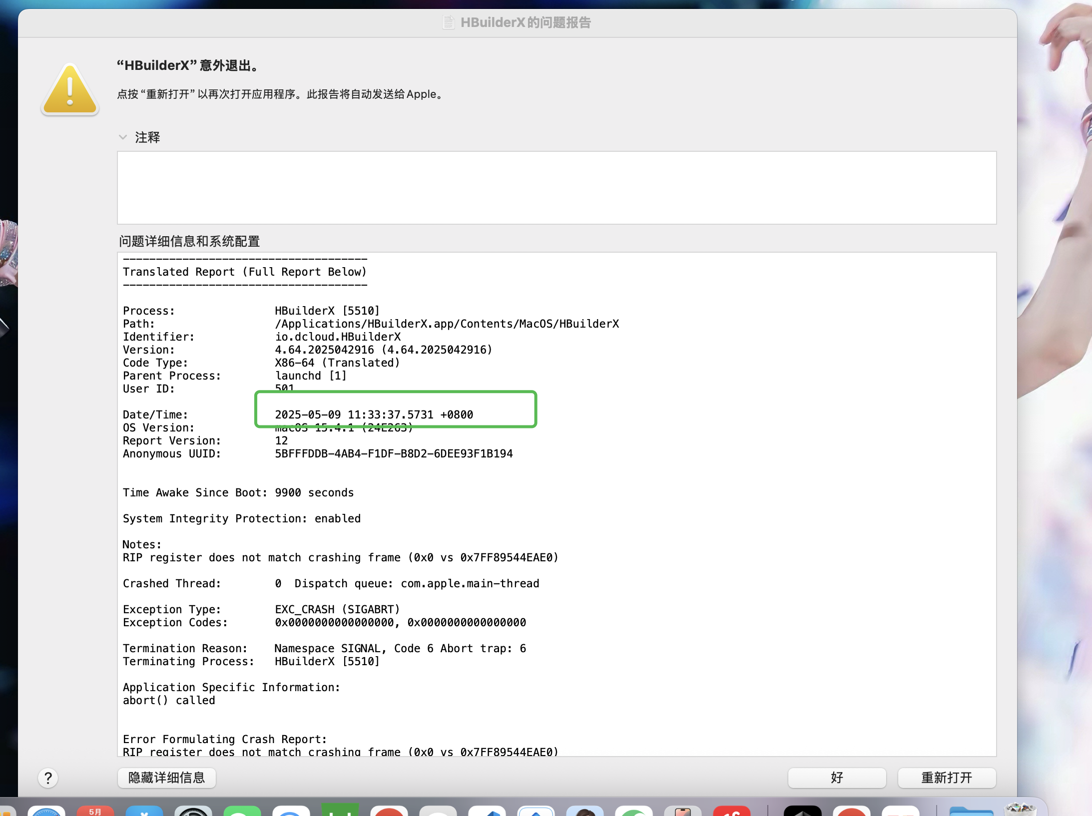Open help with the question mark button
The image size is (1092, 816).
click(x=48, y=778)
